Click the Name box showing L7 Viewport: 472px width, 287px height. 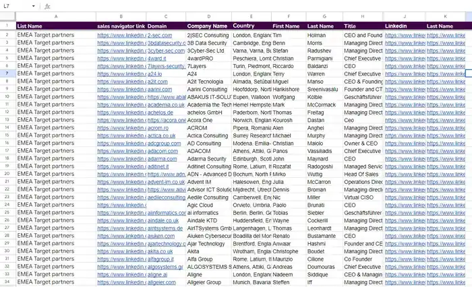18,6
